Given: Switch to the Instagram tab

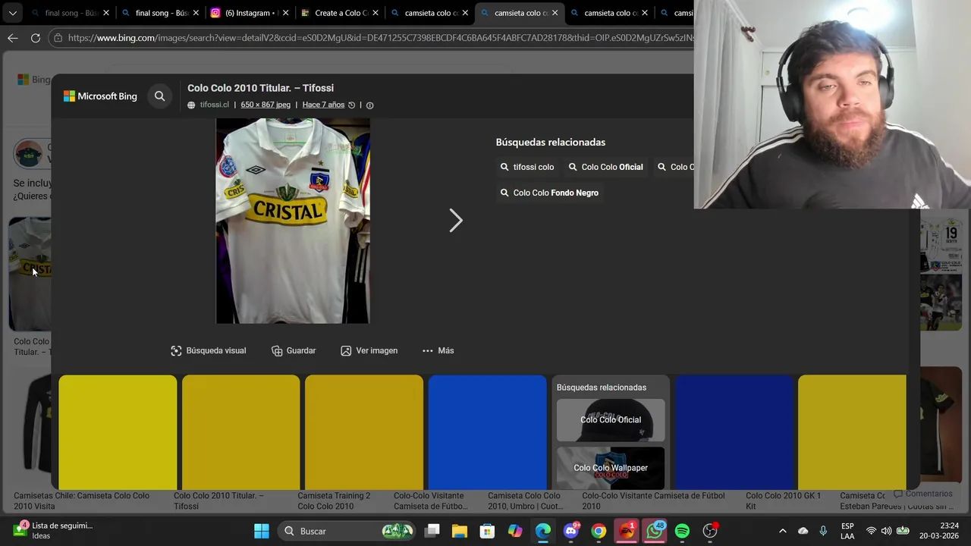Looking at the screenshot, I should point(248,13).
